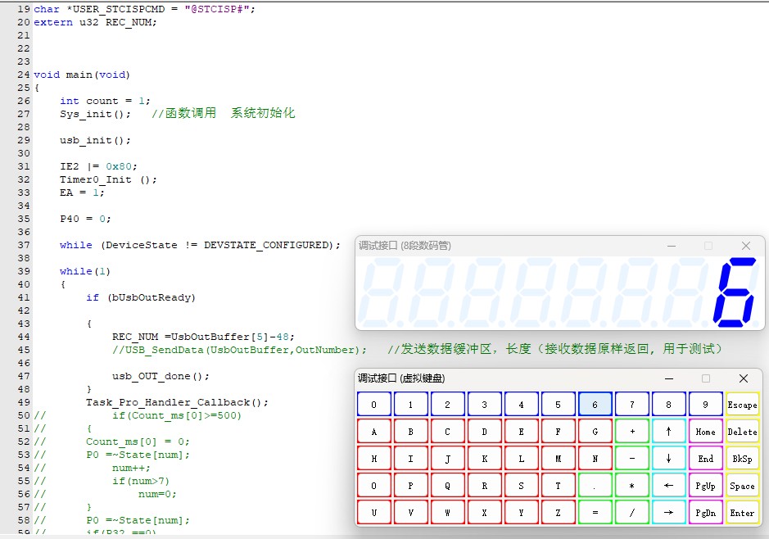Click the right arrow key
The image size is (769, 539).
pos(668,513)
